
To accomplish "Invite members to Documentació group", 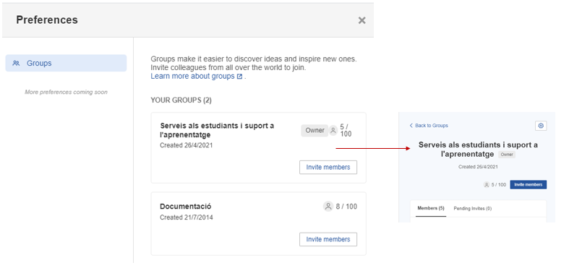I will tap(328, 239).
